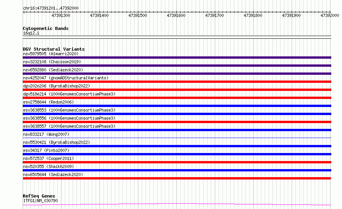
Task: Open esv2758644 (Redon2006) variant
Action: point(48,102)
